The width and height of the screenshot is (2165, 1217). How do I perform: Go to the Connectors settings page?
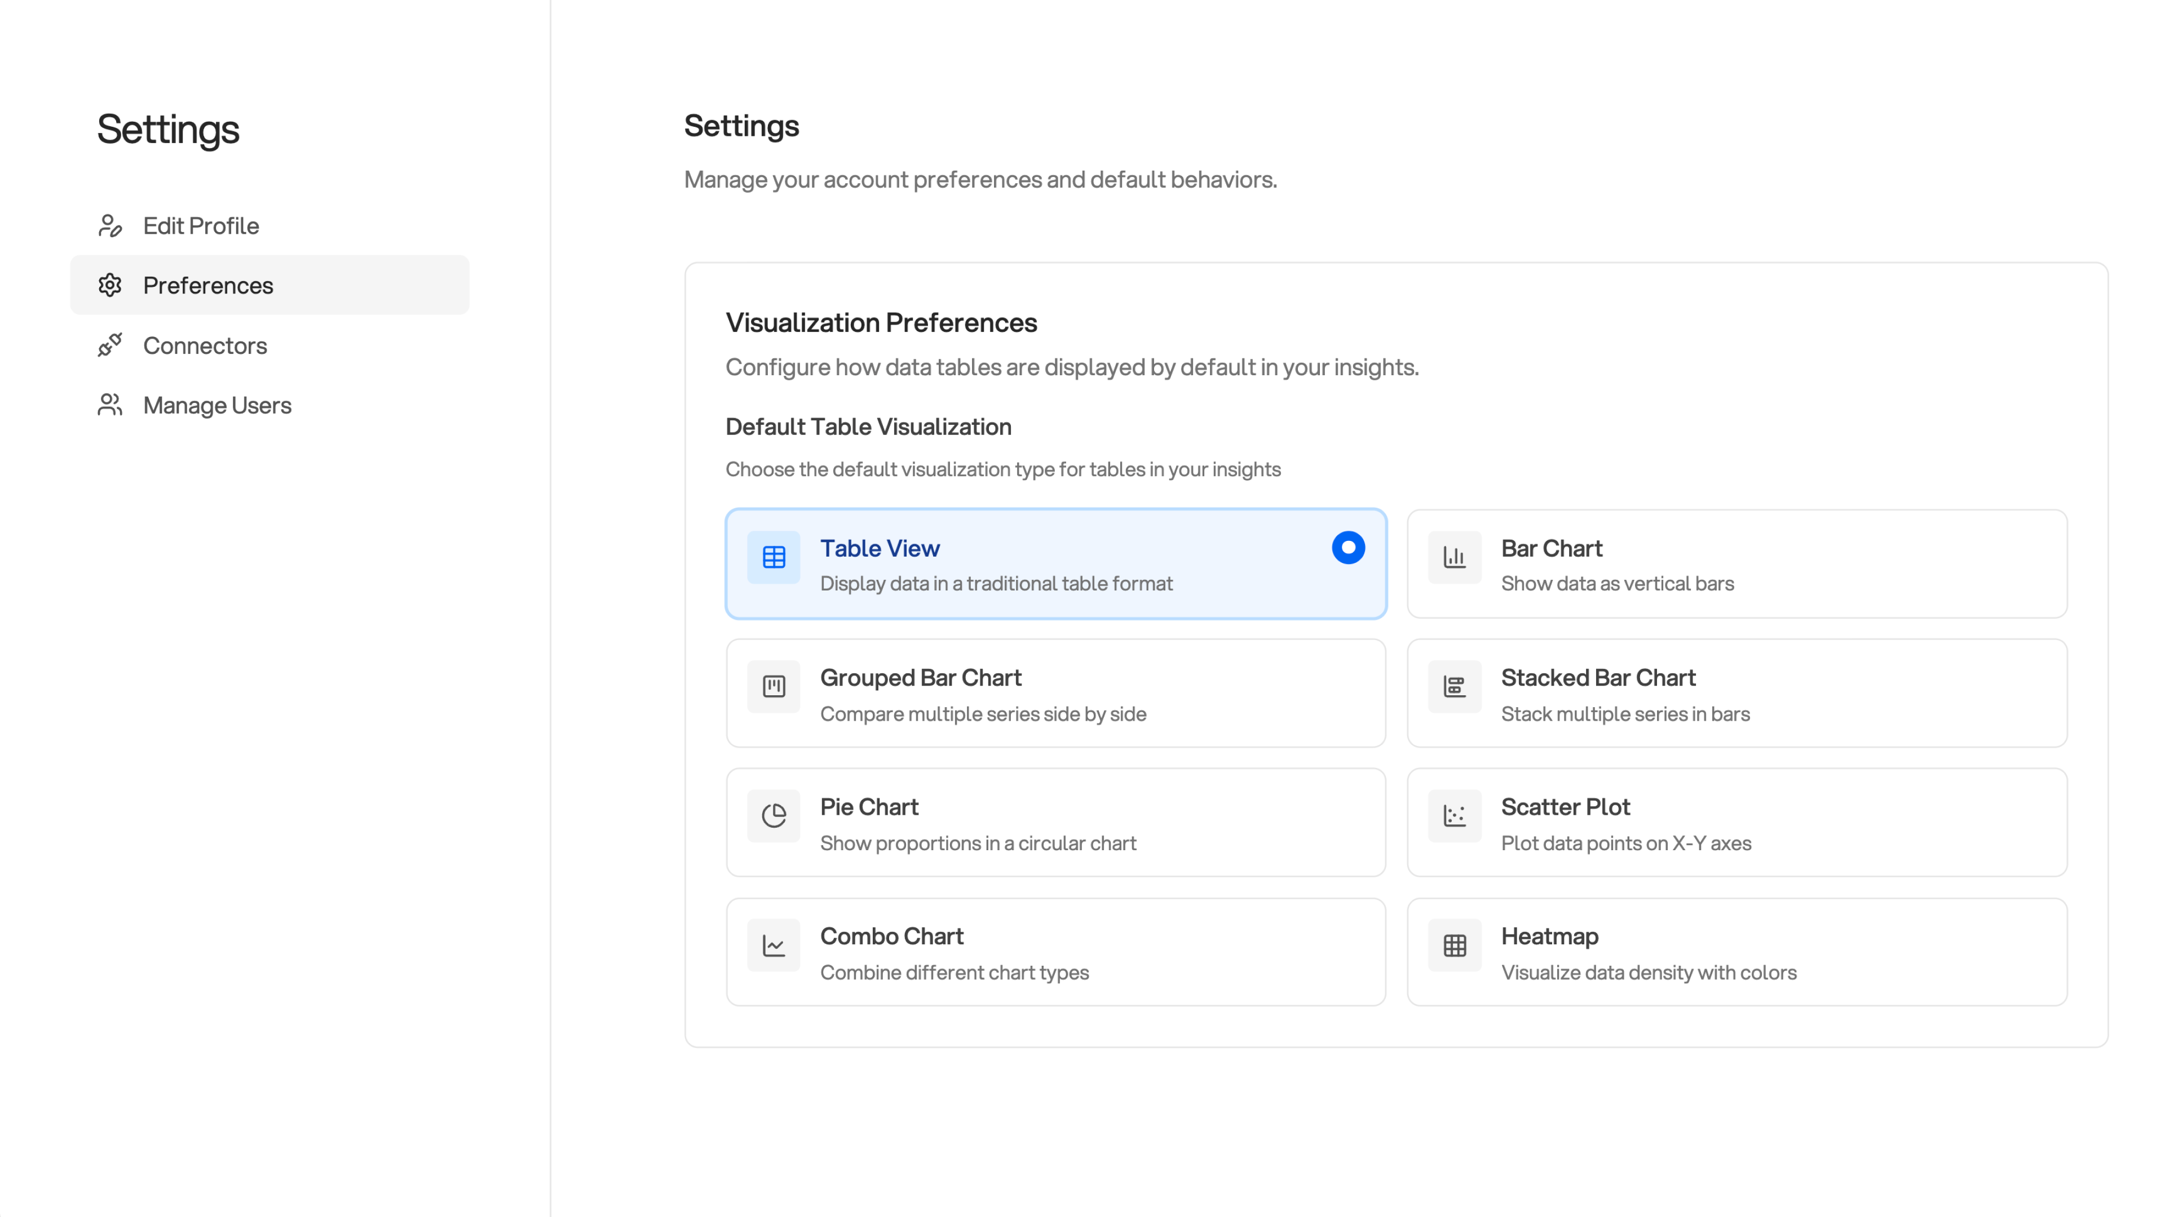pos(205,345)
